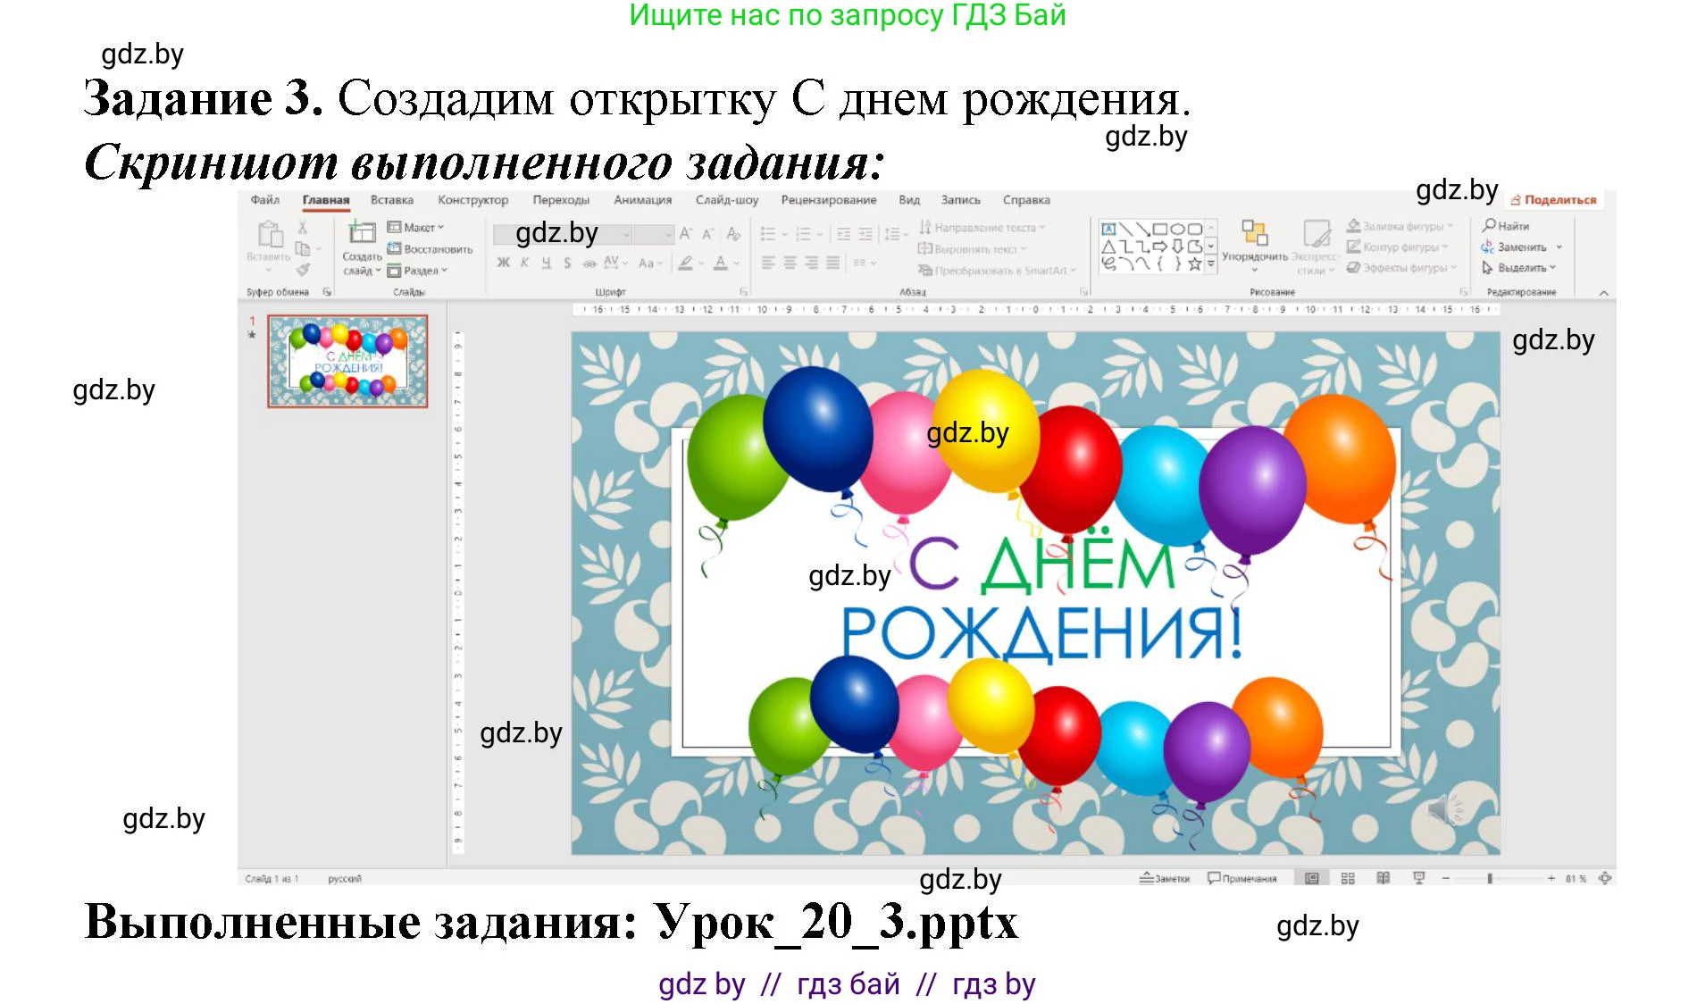
Task: Apply bold formatting in the Font group
Action: [x=504, y=262]
